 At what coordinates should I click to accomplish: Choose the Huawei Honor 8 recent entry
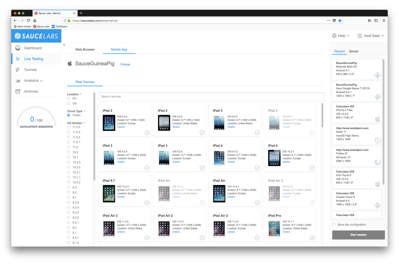(357, 200)
